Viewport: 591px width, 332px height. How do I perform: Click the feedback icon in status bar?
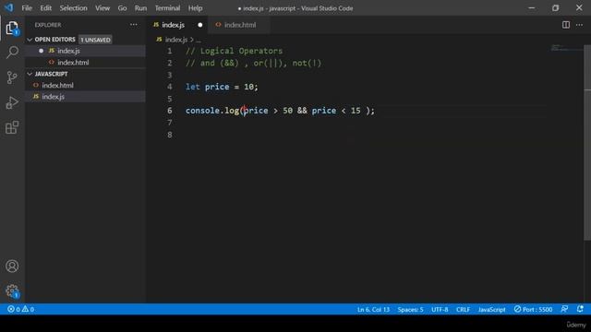[564, 309]
